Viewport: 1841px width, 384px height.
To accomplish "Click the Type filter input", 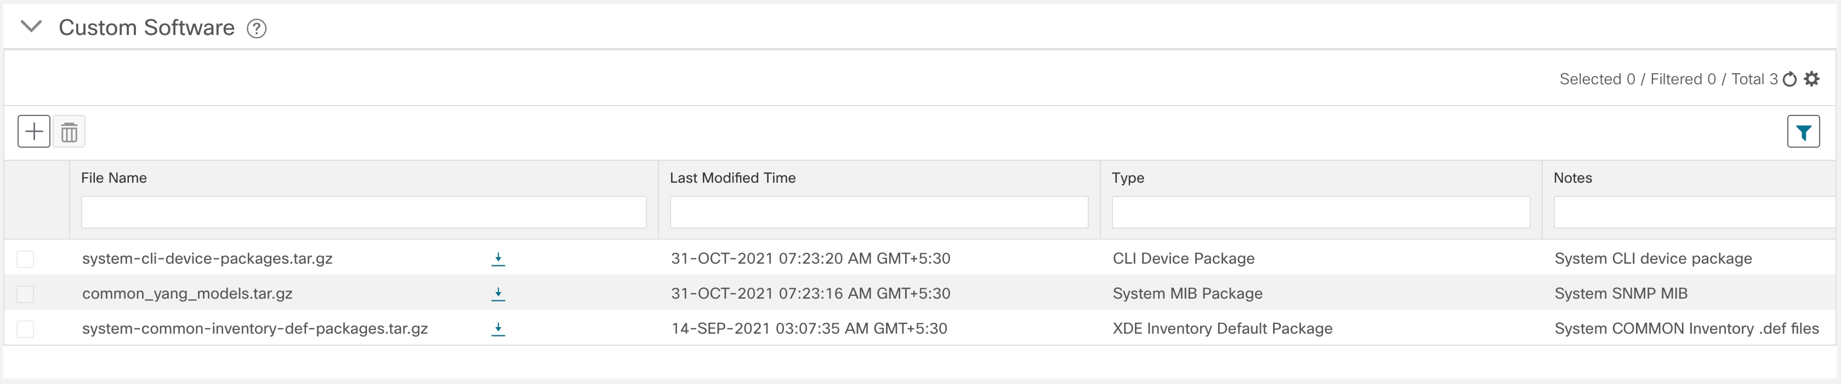I will point(1320,212).
